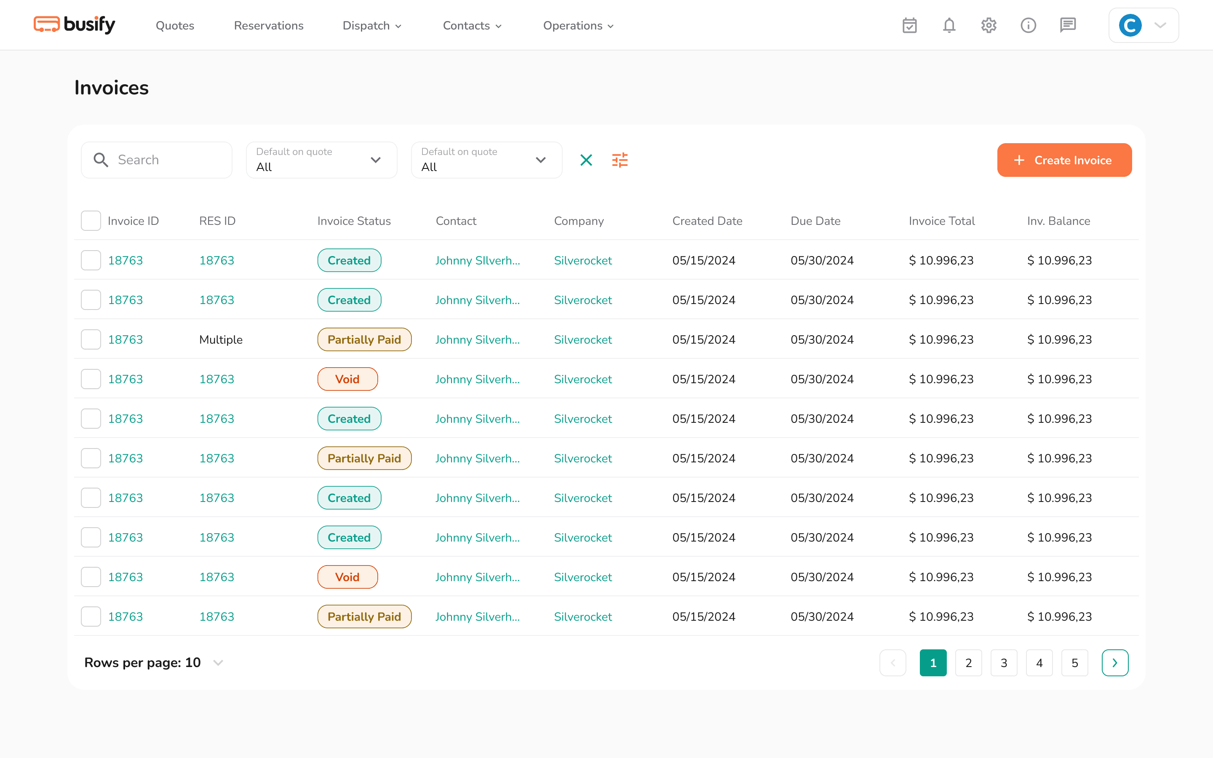The image size is (1213, 758).
Task: Check the sixth row's checkbox
Action: (91, 458)
